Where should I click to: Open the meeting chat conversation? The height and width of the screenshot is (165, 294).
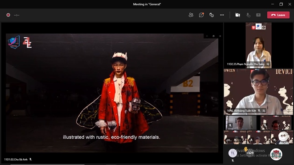pos(201,15)
